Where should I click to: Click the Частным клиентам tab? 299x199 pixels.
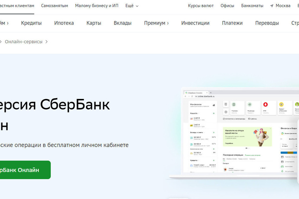[x=17, y=6]
